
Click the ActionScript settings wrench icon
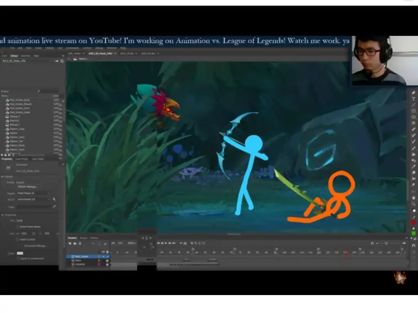coord(54,199)
